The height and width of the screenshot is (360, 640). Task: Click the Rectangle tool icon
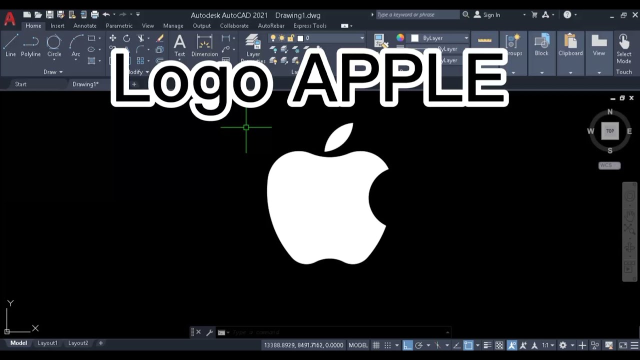tap(91, 38)
